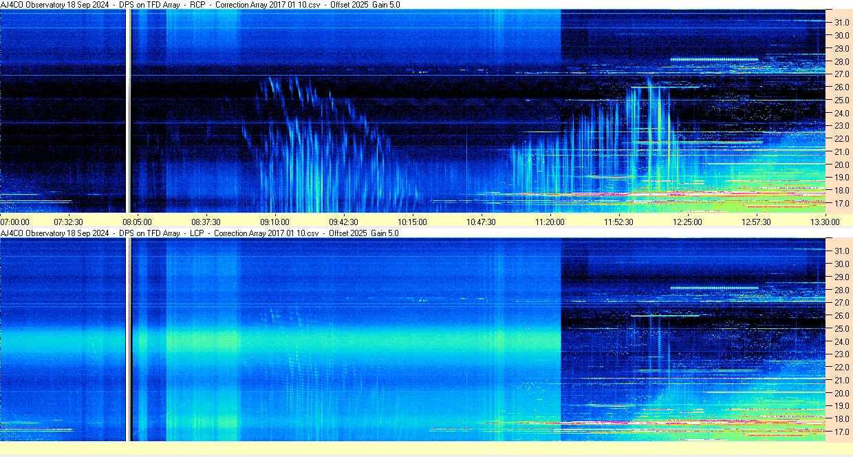Click the 20.0 frequency label in RCP panel
853x457 pixels.
click(x=841, y=165)
